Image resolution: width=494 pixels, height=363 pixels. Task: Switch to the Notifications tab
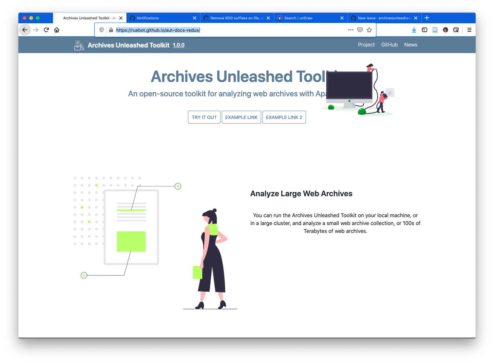pos(163,18)
